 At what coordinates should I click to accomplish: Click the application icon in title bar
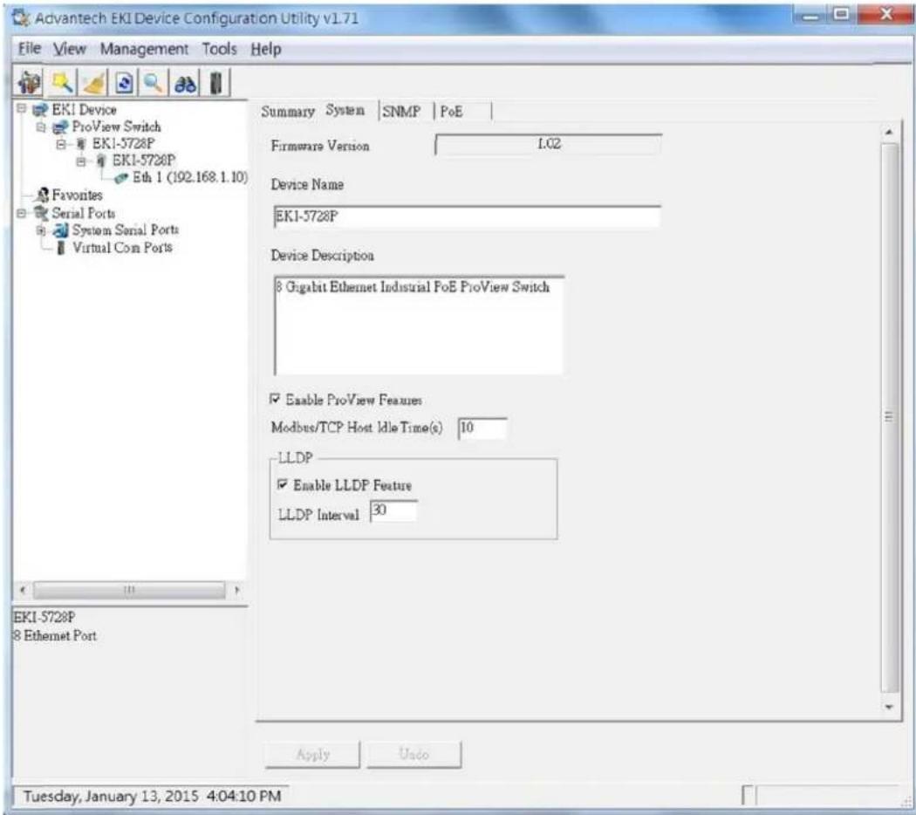coord(20,18)
